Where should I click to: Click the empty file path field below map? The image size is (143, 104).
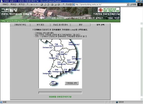point(60,93)
